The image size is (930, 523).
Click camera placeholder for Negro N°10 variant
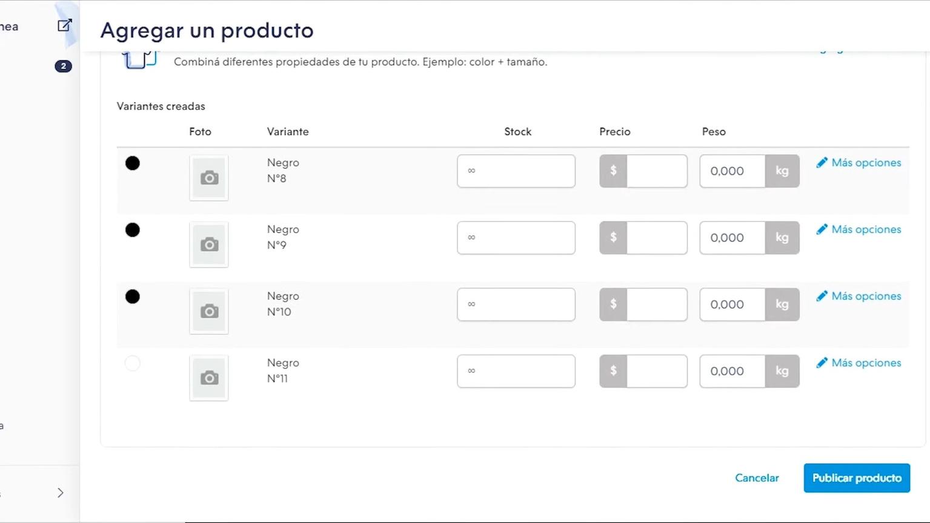[x=209, y=311]
